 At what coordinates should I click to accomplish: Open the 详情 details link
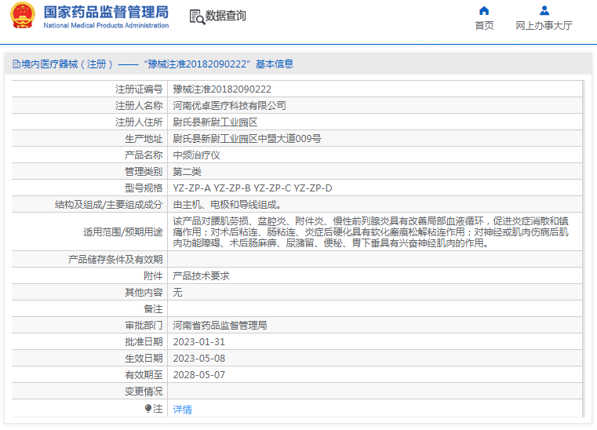click(x=182, y=409)
